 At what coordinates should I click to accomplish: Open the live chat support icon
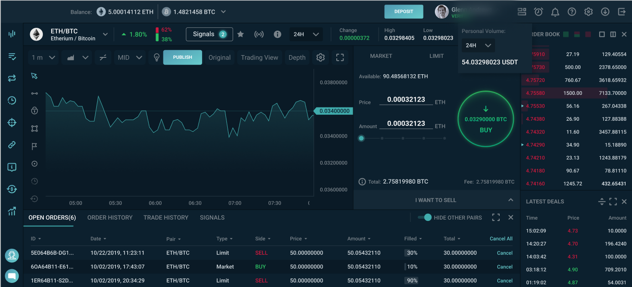[12, 275]
